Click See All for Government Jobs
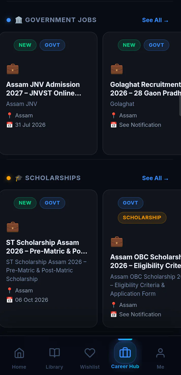This screenshot has width=181, height=375. point(155,20)
